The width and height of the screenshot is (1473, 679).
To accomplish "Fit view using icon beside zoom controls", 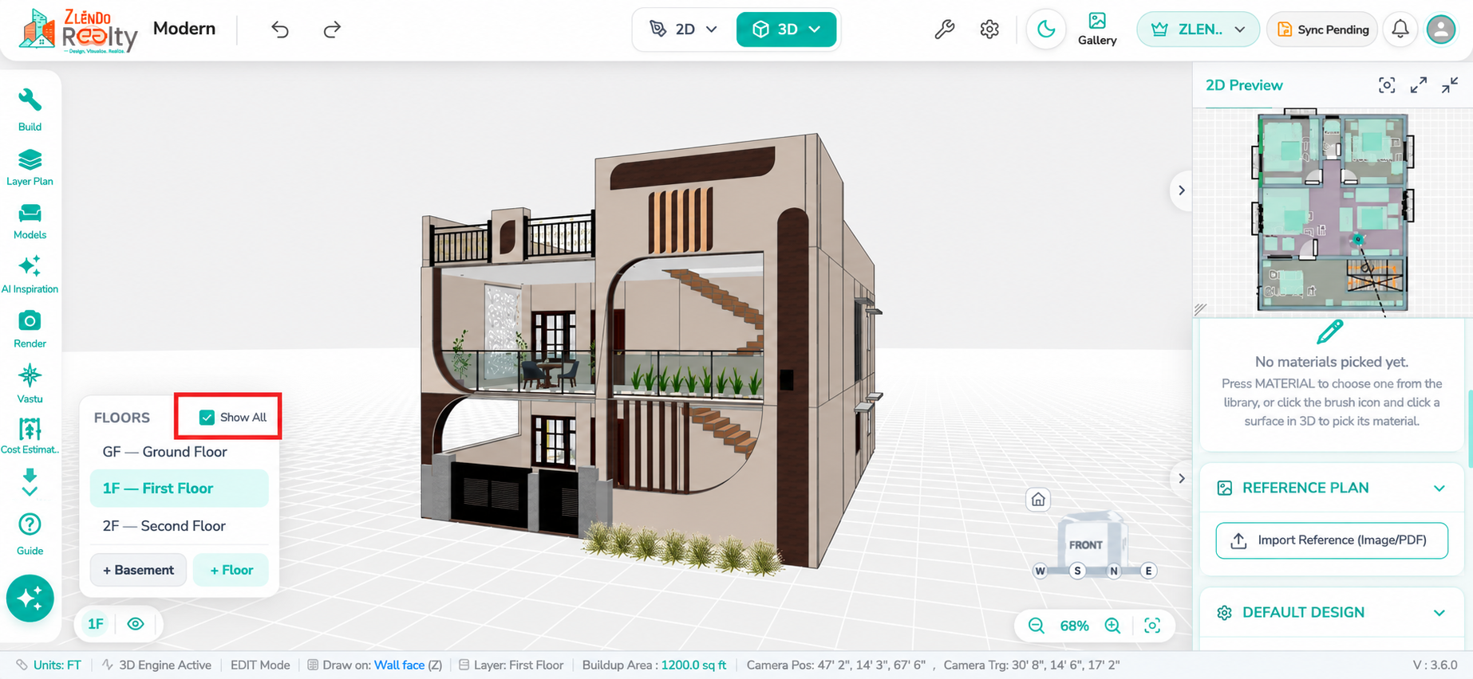I will click(x=1152, y=626).
